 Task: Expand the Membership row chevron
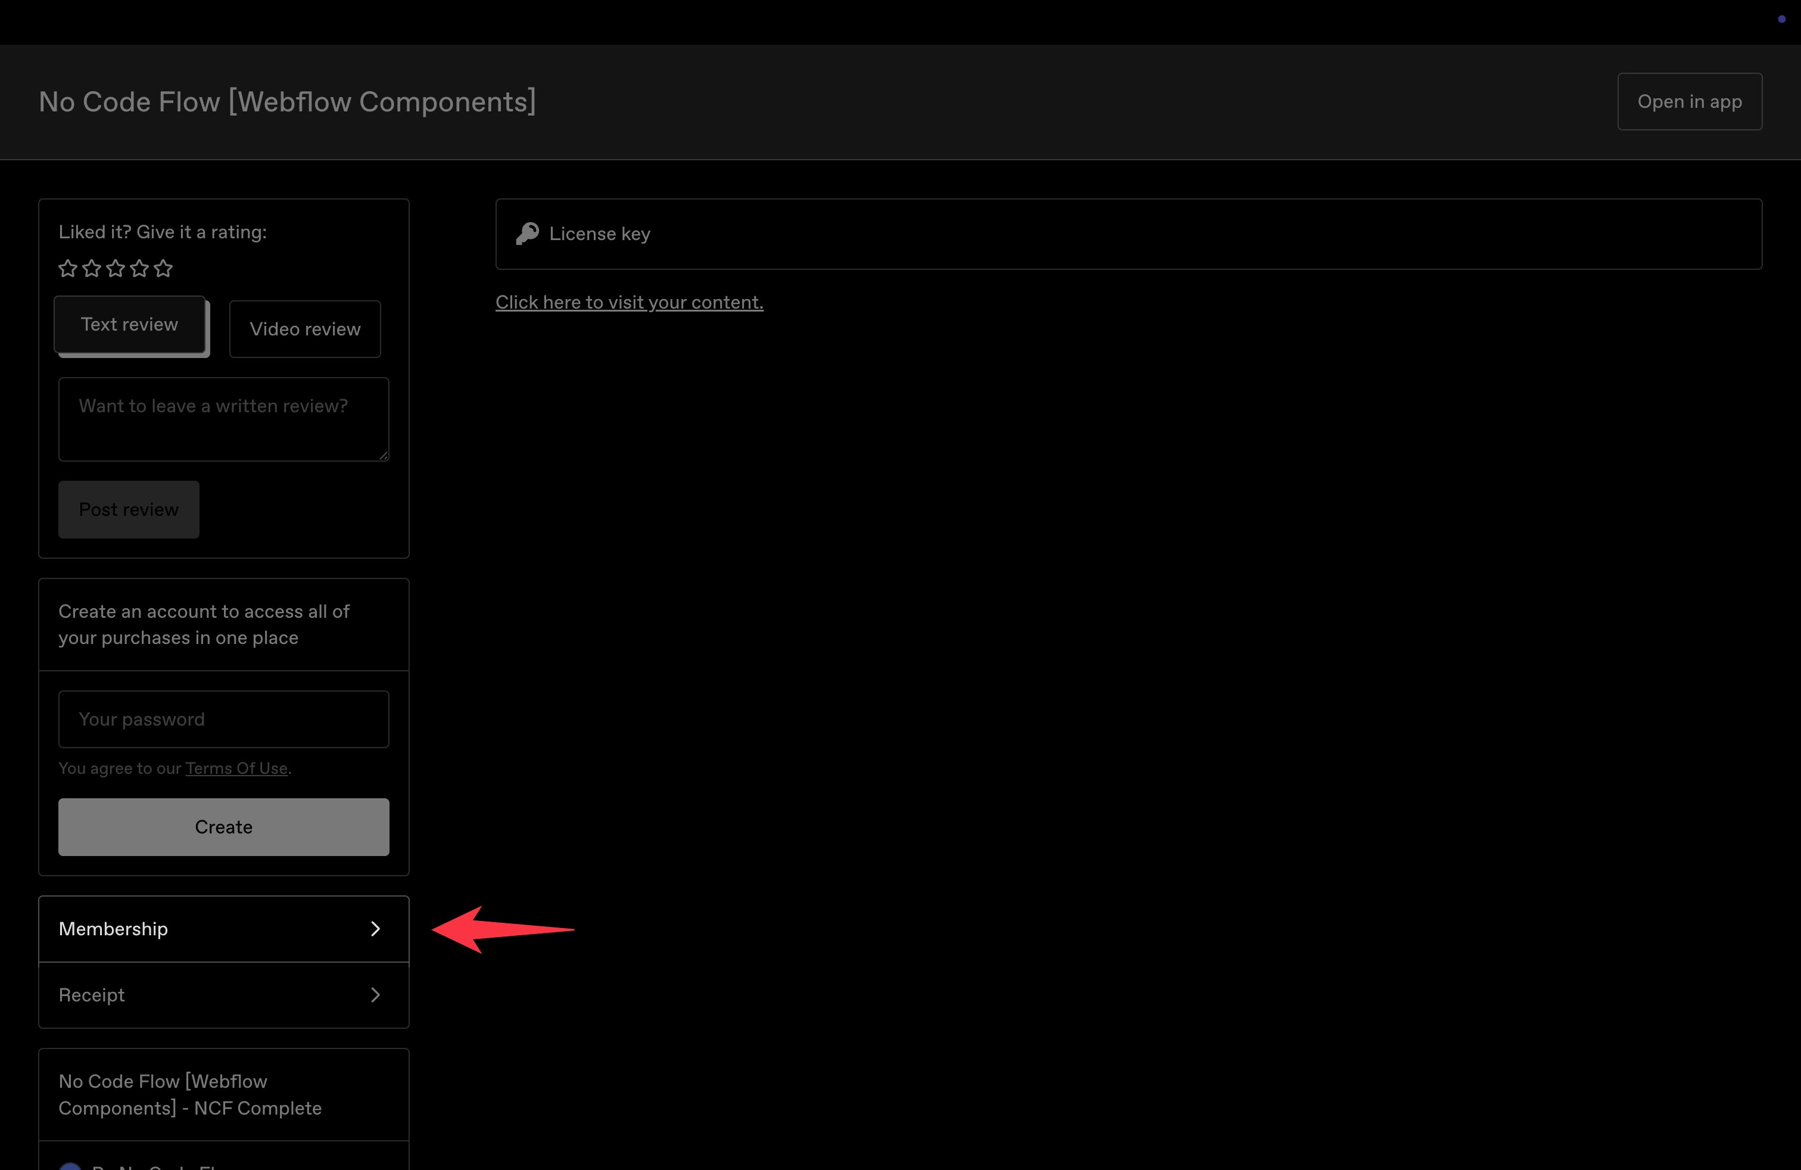coord(375,929)
